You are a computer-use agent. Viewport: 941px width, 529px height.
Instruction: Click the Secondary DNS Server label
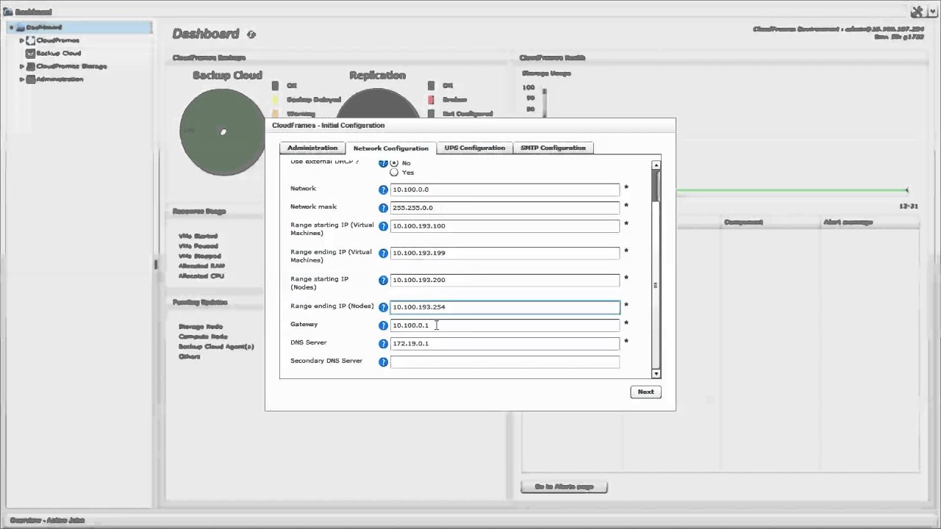326,361
